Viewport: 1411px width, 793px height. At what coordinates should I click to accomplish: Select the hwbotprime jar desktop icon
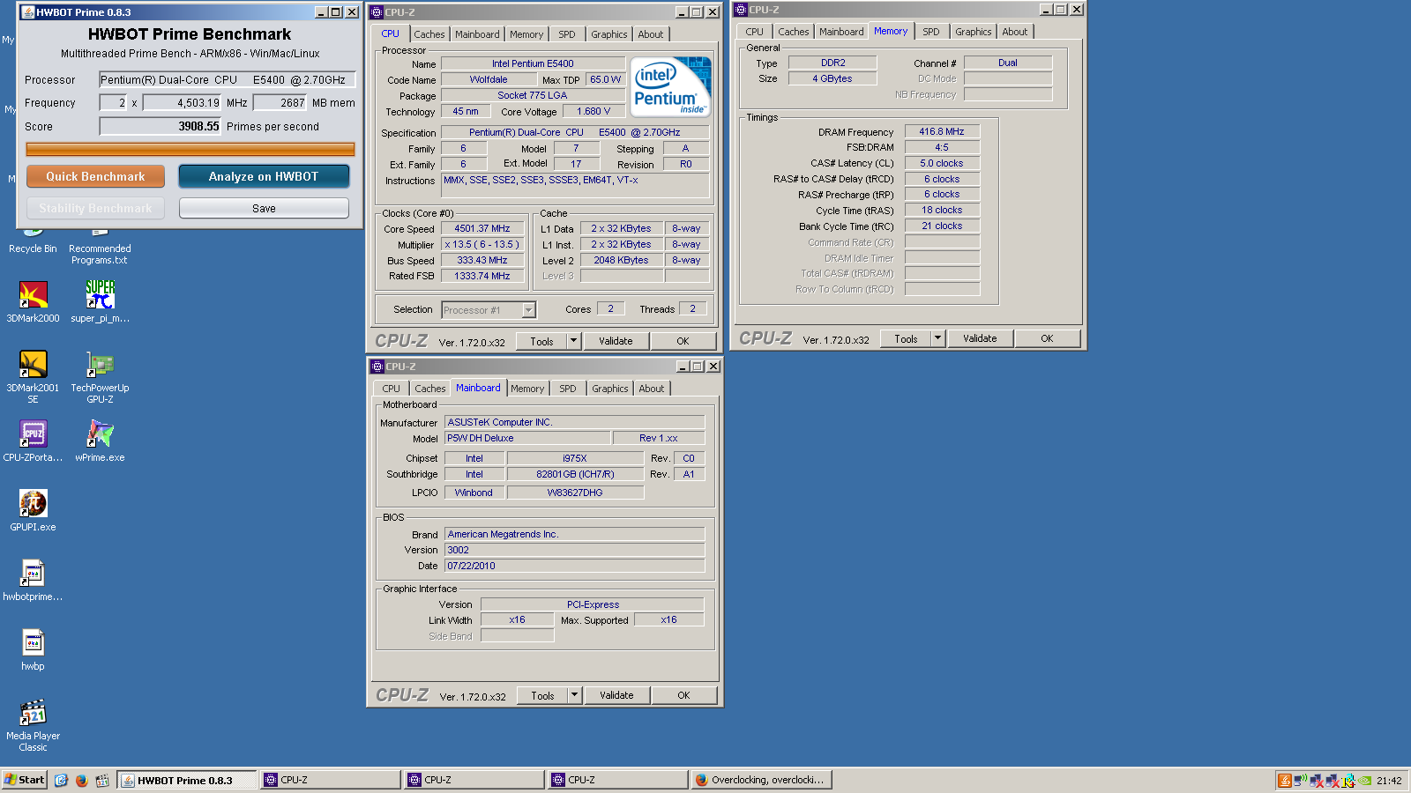[33, 580]
